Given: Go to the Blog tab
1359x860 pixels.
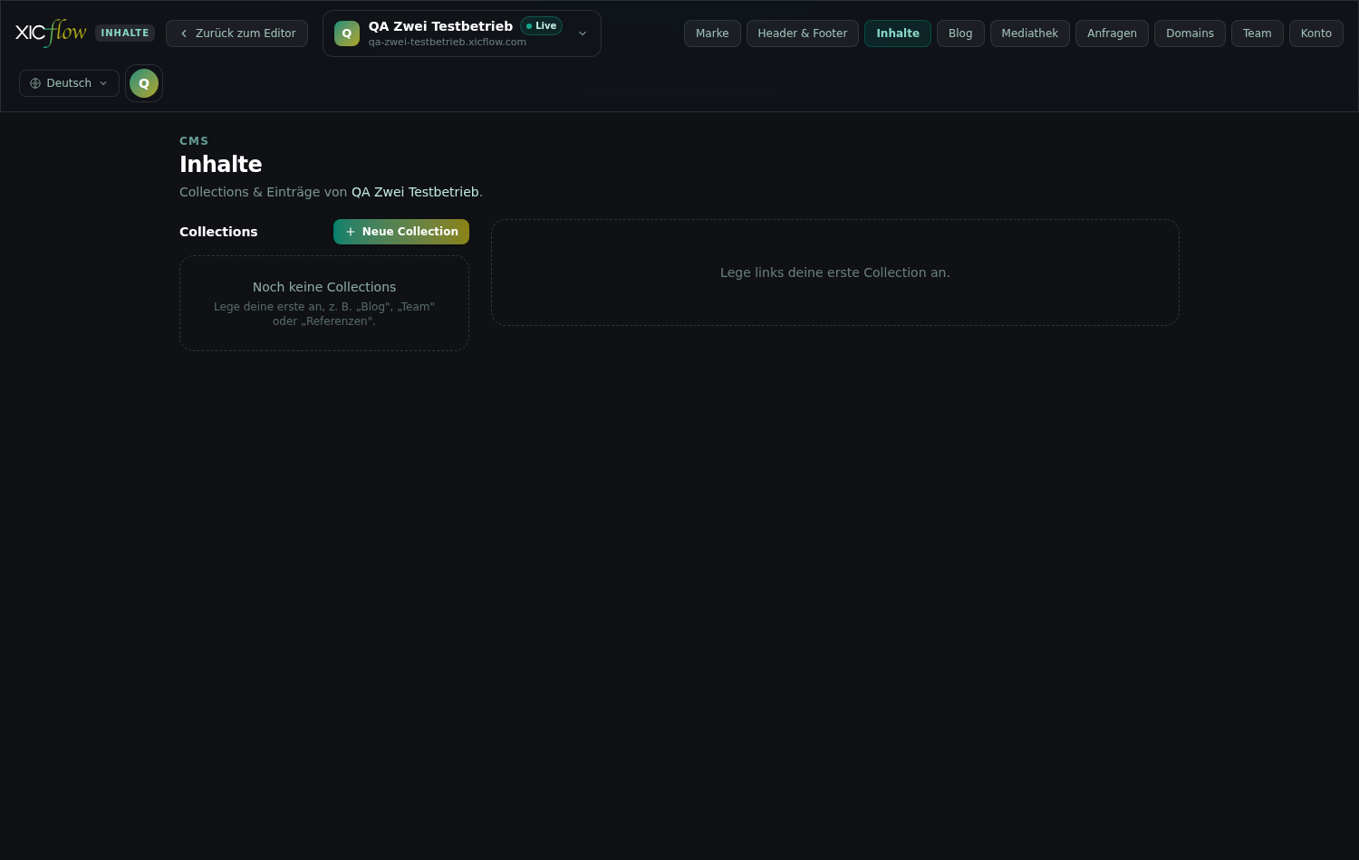Looking at the screenshot, I should click(x=960, y=33).
